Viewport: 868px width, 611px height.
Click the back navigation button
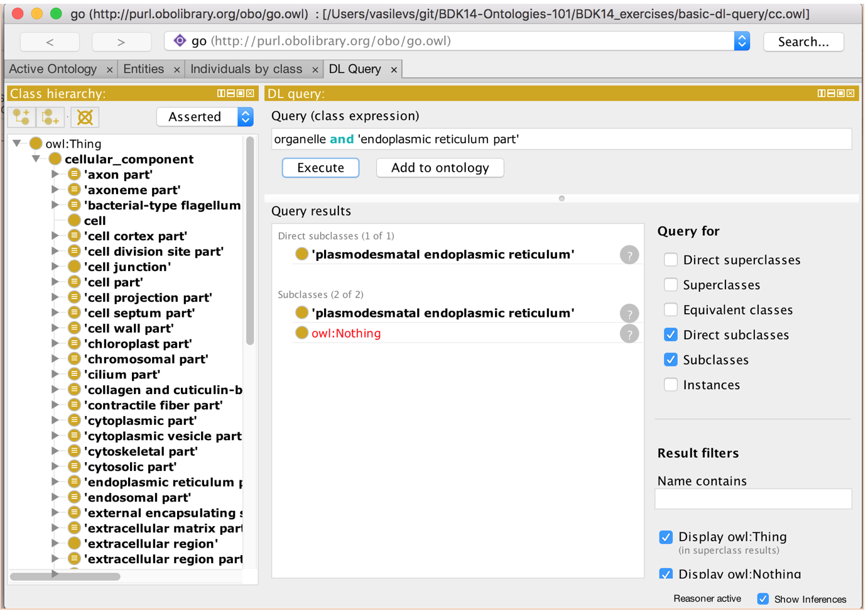[x=50, y=42]
